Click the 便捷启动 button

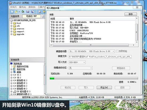121,68
